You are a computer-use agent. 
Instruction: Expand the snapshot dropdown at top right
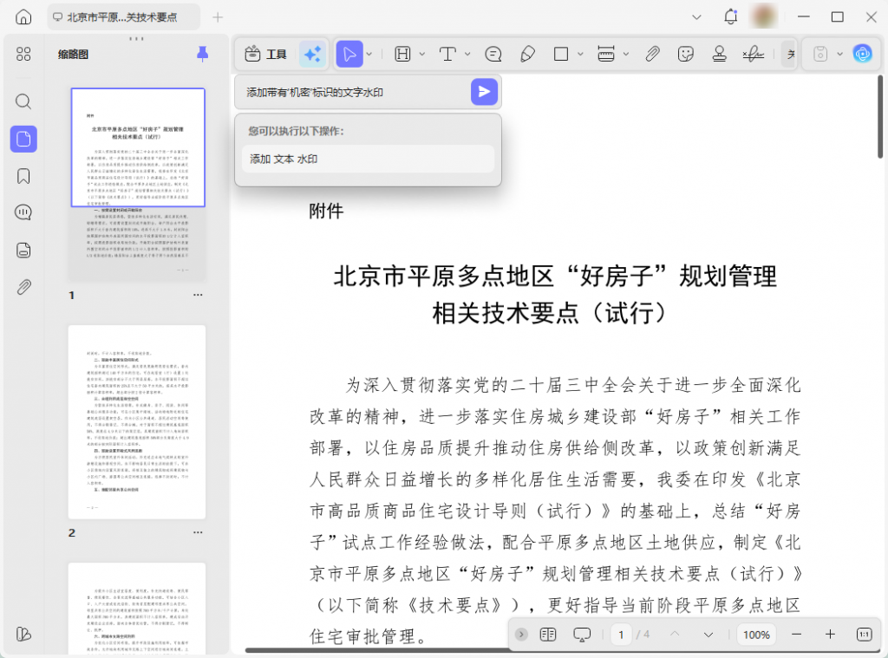pos(840,54)
